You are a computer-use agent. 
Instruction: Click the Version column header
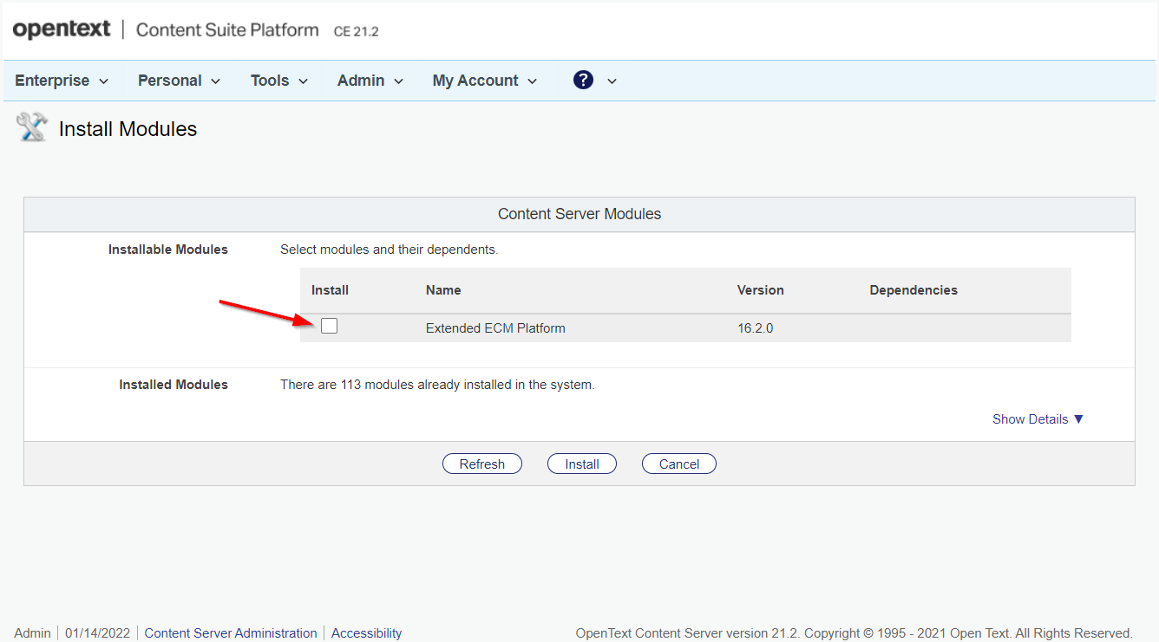point(761,290)
